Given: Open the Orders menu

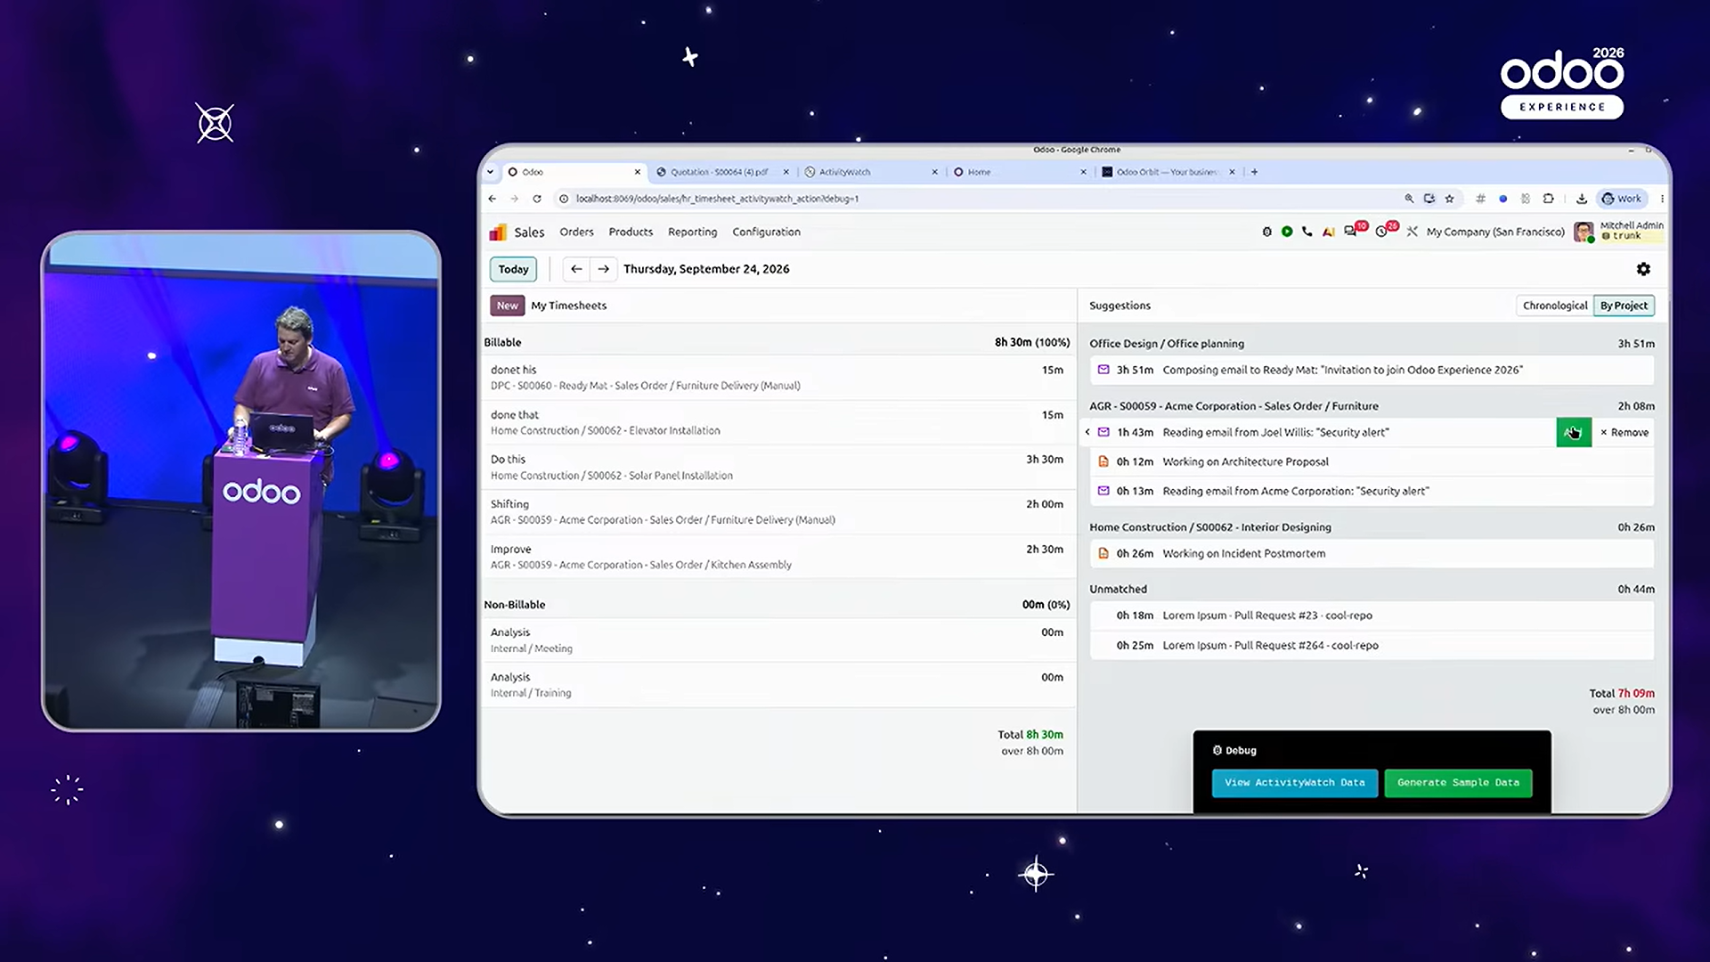Looking at the screenshot, I should tap(576, 232).
